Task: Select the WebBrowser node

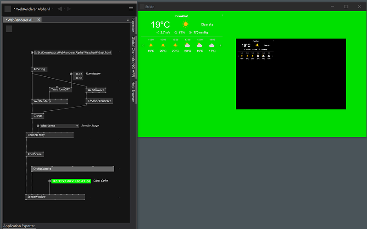Action: (x=96, y=90)
